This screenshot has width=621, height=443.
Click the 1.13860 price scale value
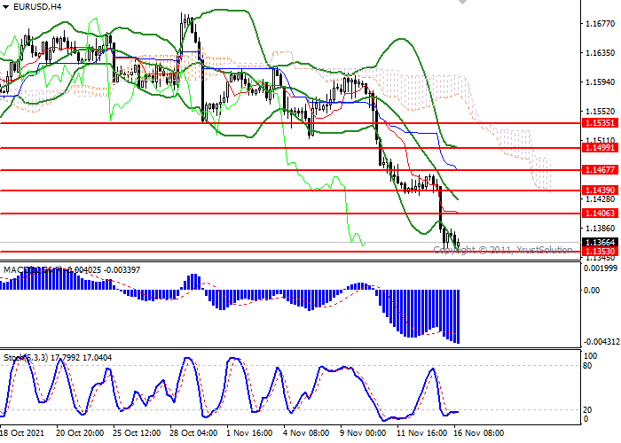tap(600, 229)
